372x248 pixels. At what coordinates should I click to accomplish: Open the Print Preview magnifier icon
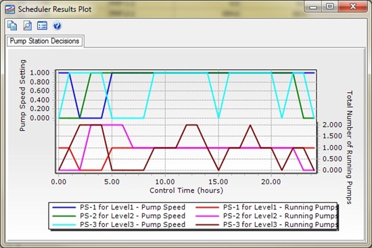pos(27,26)
